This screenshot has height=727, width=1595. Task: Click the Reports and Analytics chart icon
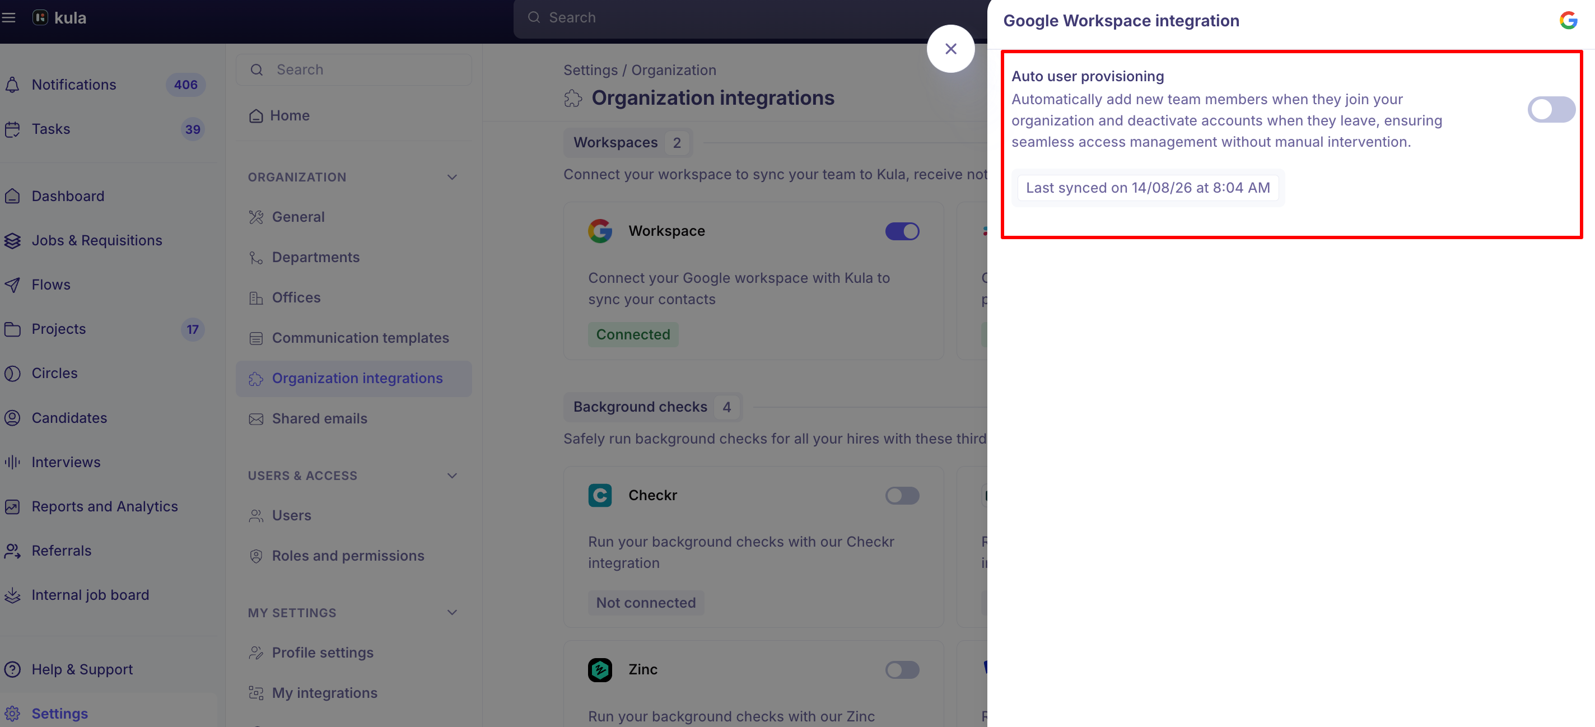click(x=12, y=506)
